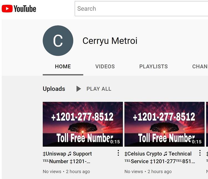Screen dimensions: 208x179
Task: Select the view count under the Celsius video
Action: pos(134,172)
